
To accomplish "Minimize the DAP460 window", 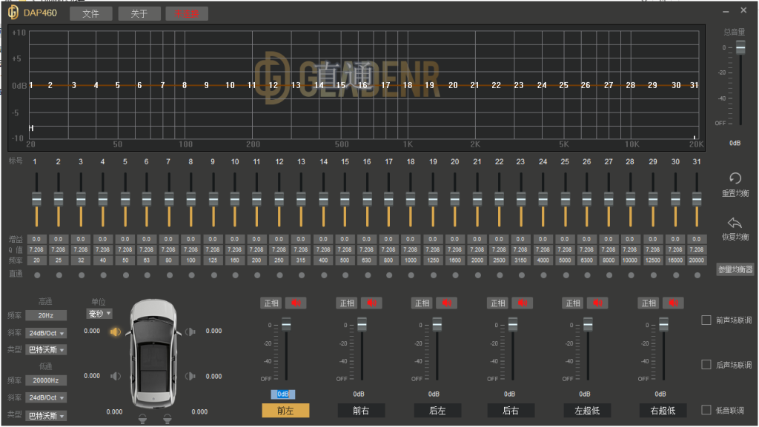I will [x=726, y=11].
